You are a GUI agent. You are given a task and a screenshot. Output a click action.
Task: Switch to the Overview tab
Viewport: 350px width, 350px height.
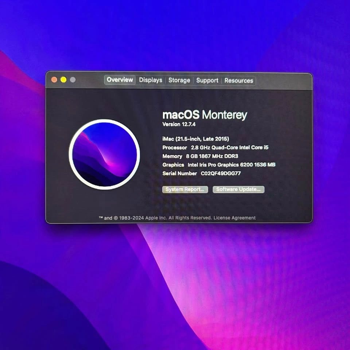120,80
